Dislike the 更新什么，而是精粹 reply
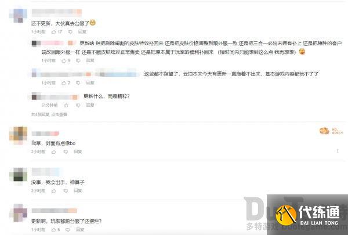348x235 pixels. click(78, 105)
